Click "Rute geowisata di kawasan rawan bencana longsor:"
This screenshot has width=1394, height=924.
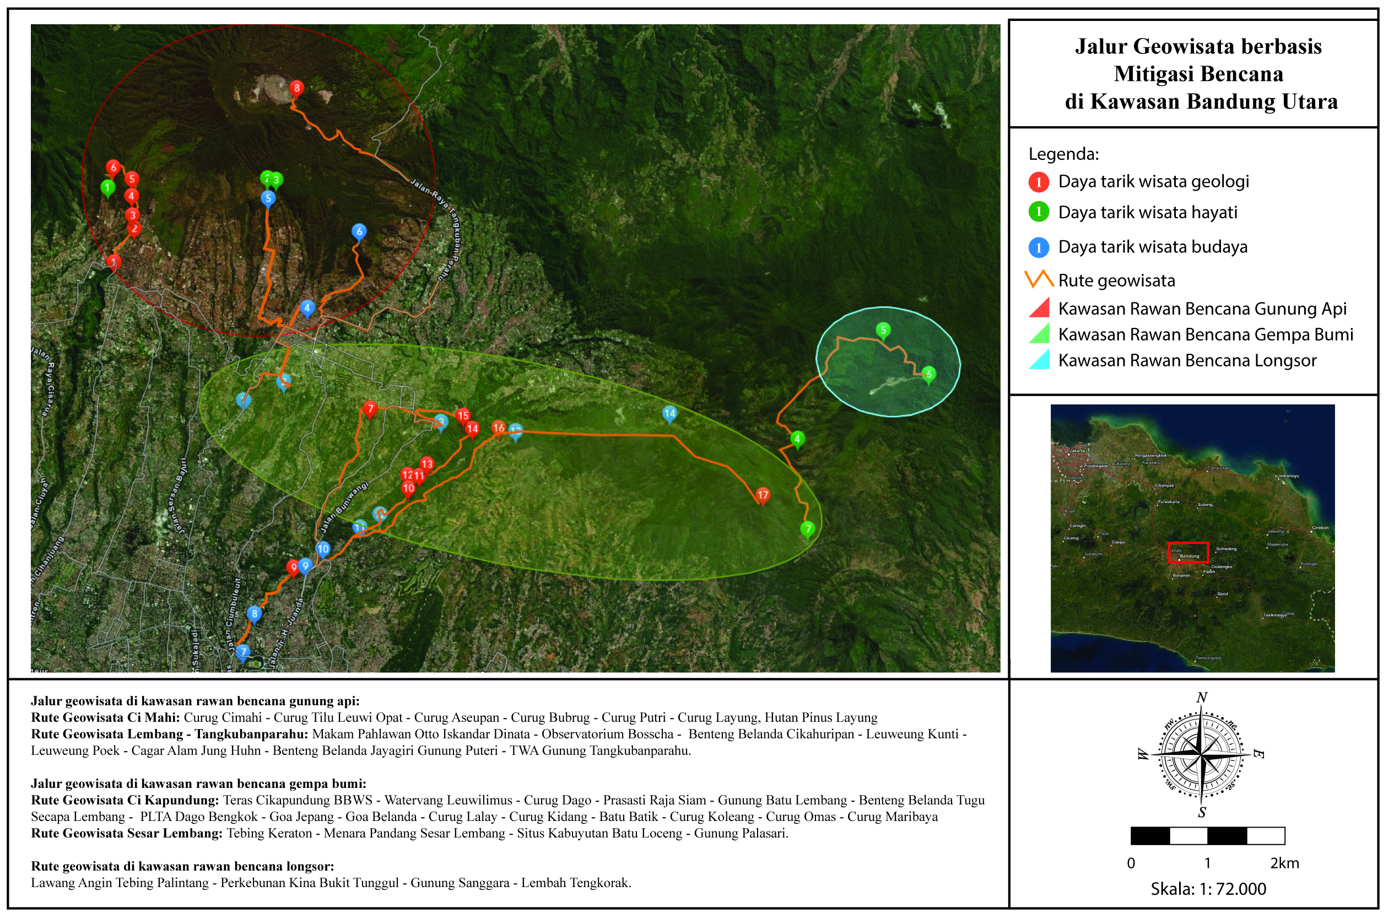182,867
